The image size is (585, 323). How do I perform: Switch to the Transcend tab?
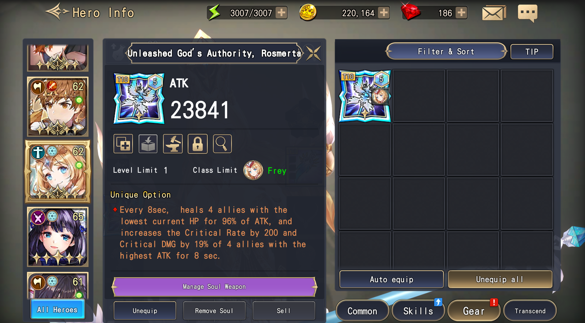tap(530, 311)
